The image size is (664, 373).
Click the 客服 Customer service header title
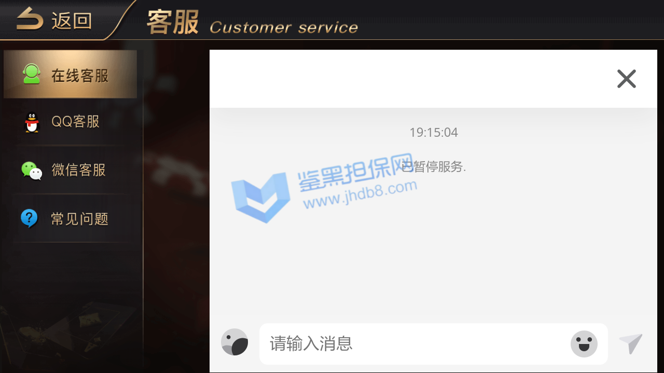[x=253, y=23]
